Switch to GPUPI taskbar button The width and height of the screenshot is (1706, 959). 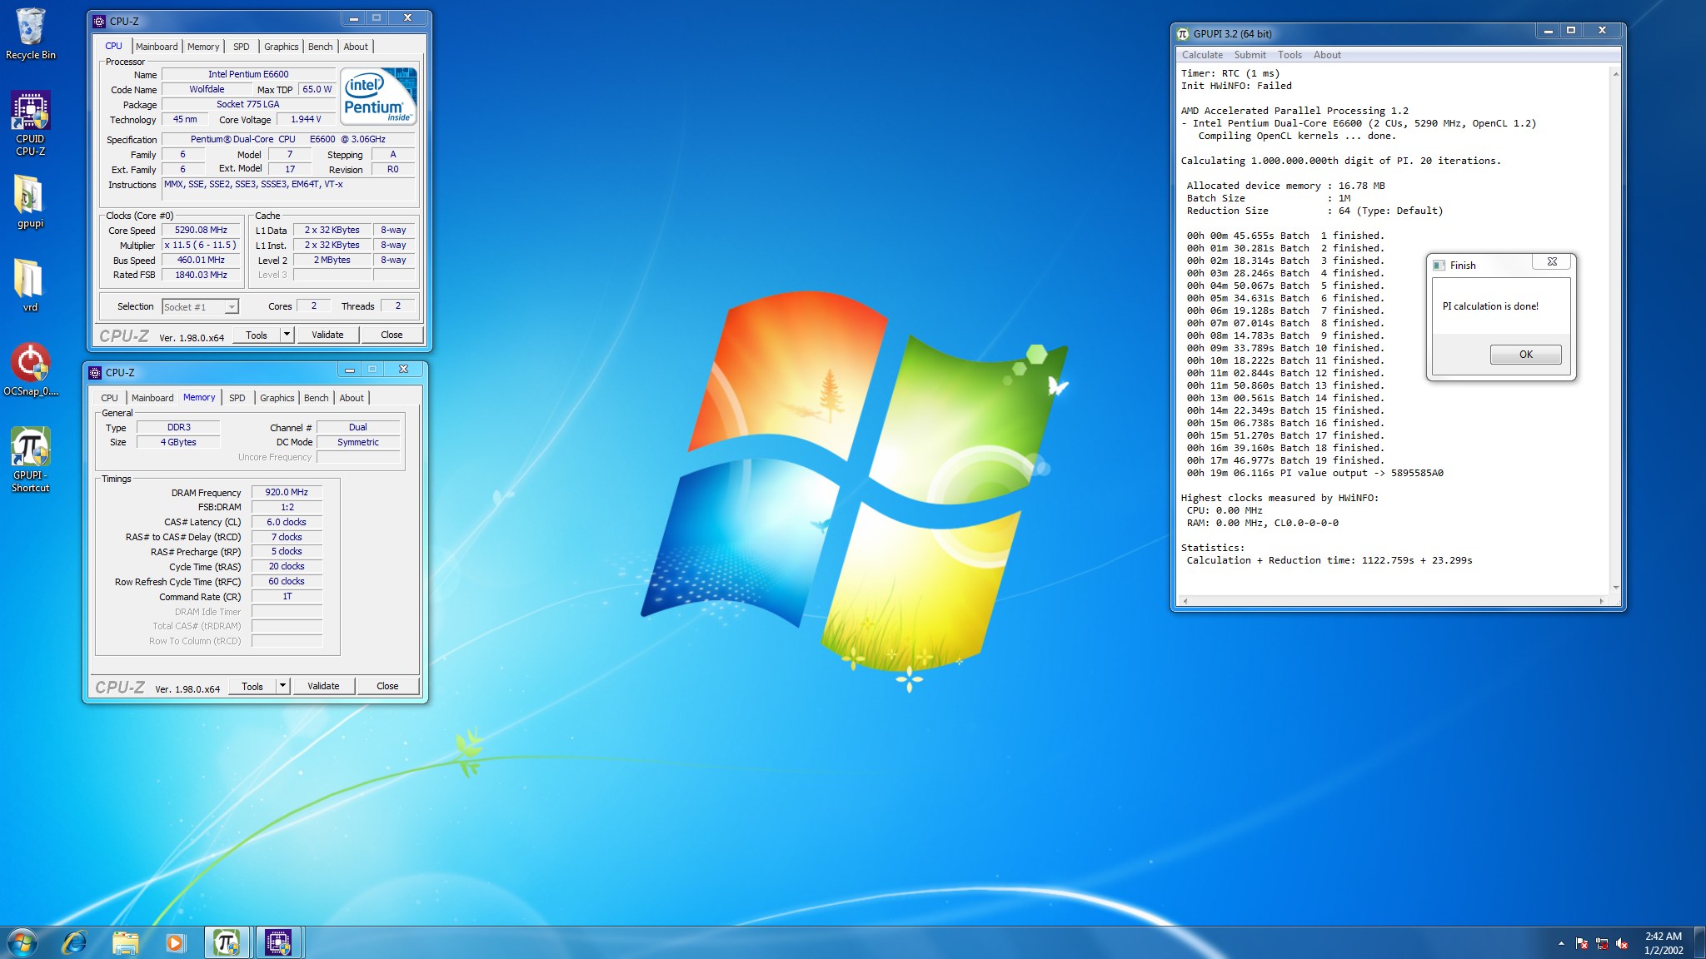[227, 942]
